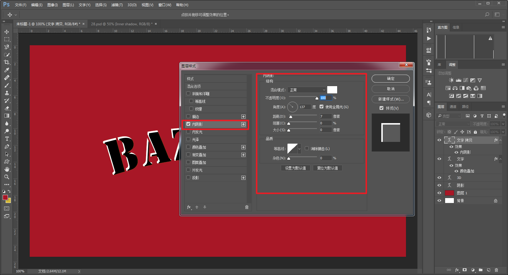This screenshot has height=275, width=508.
Task: Enable the 斜面和浮雕 effect checkbox
Action: [x=188, y=93]
